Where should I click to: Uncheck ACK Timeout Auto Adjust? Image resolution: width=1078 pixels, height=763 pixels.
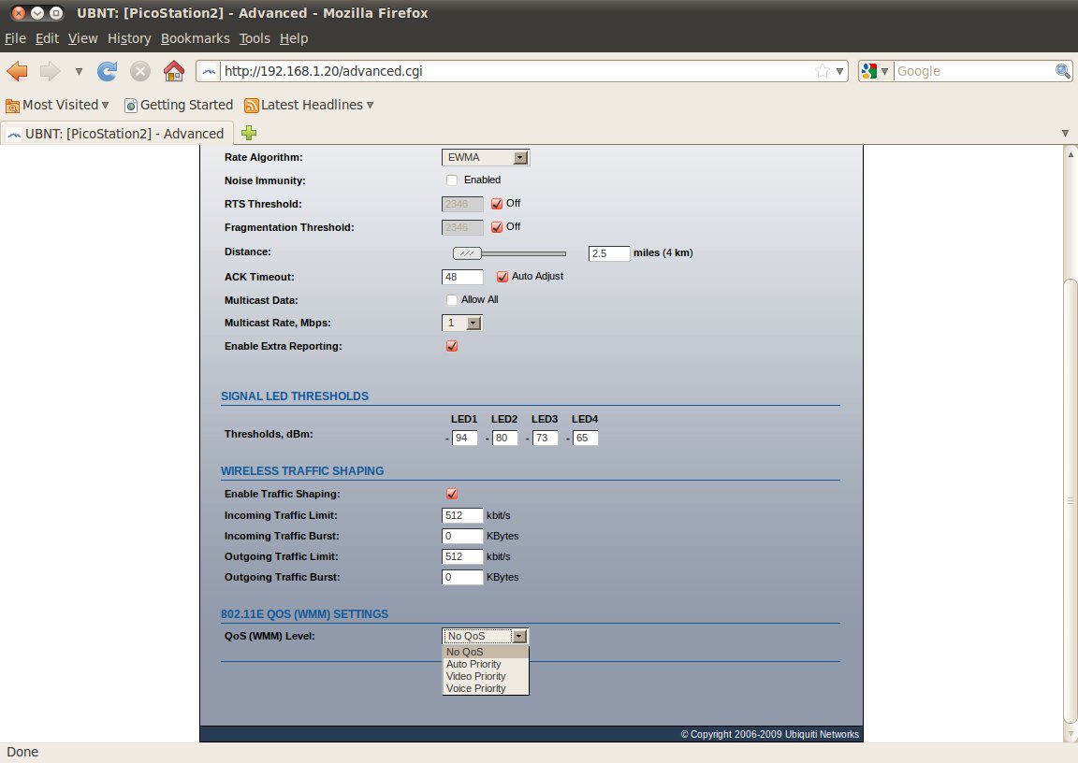502,277
